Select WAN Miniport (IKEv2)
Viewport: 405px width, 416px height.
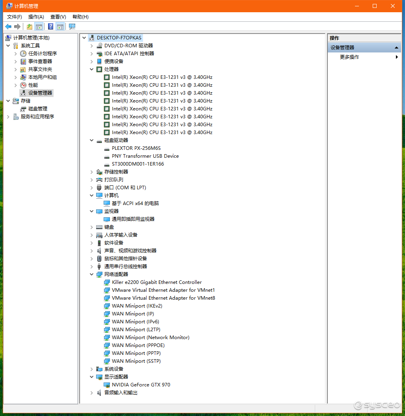point(137,306)
